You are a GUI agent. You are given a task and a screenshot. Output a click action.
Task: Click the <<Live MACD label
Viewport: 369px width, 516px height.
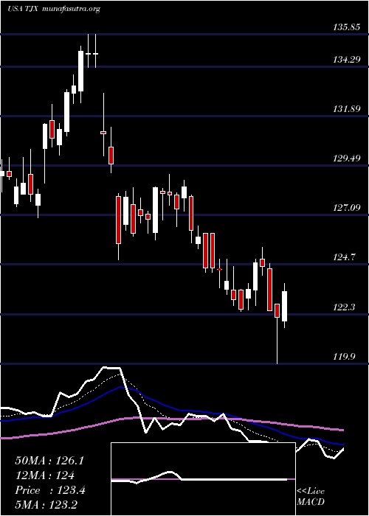point(311,496)
